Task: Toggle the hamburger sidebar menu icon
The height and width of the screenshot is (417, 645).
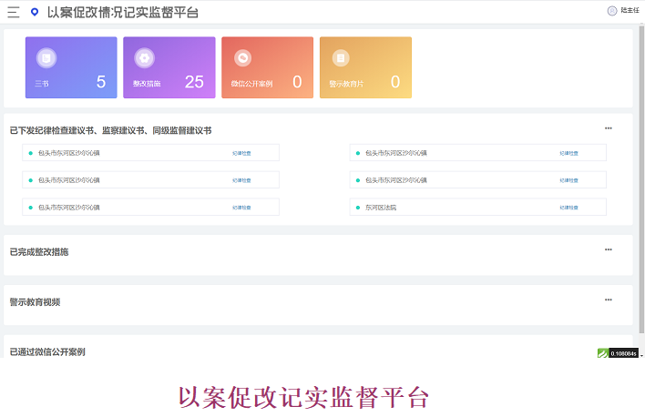Action: click(x=13, y=12)
